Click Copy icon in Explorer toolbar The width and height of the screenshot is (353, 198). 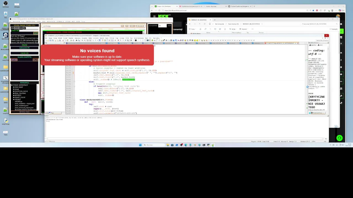[205, 29]
